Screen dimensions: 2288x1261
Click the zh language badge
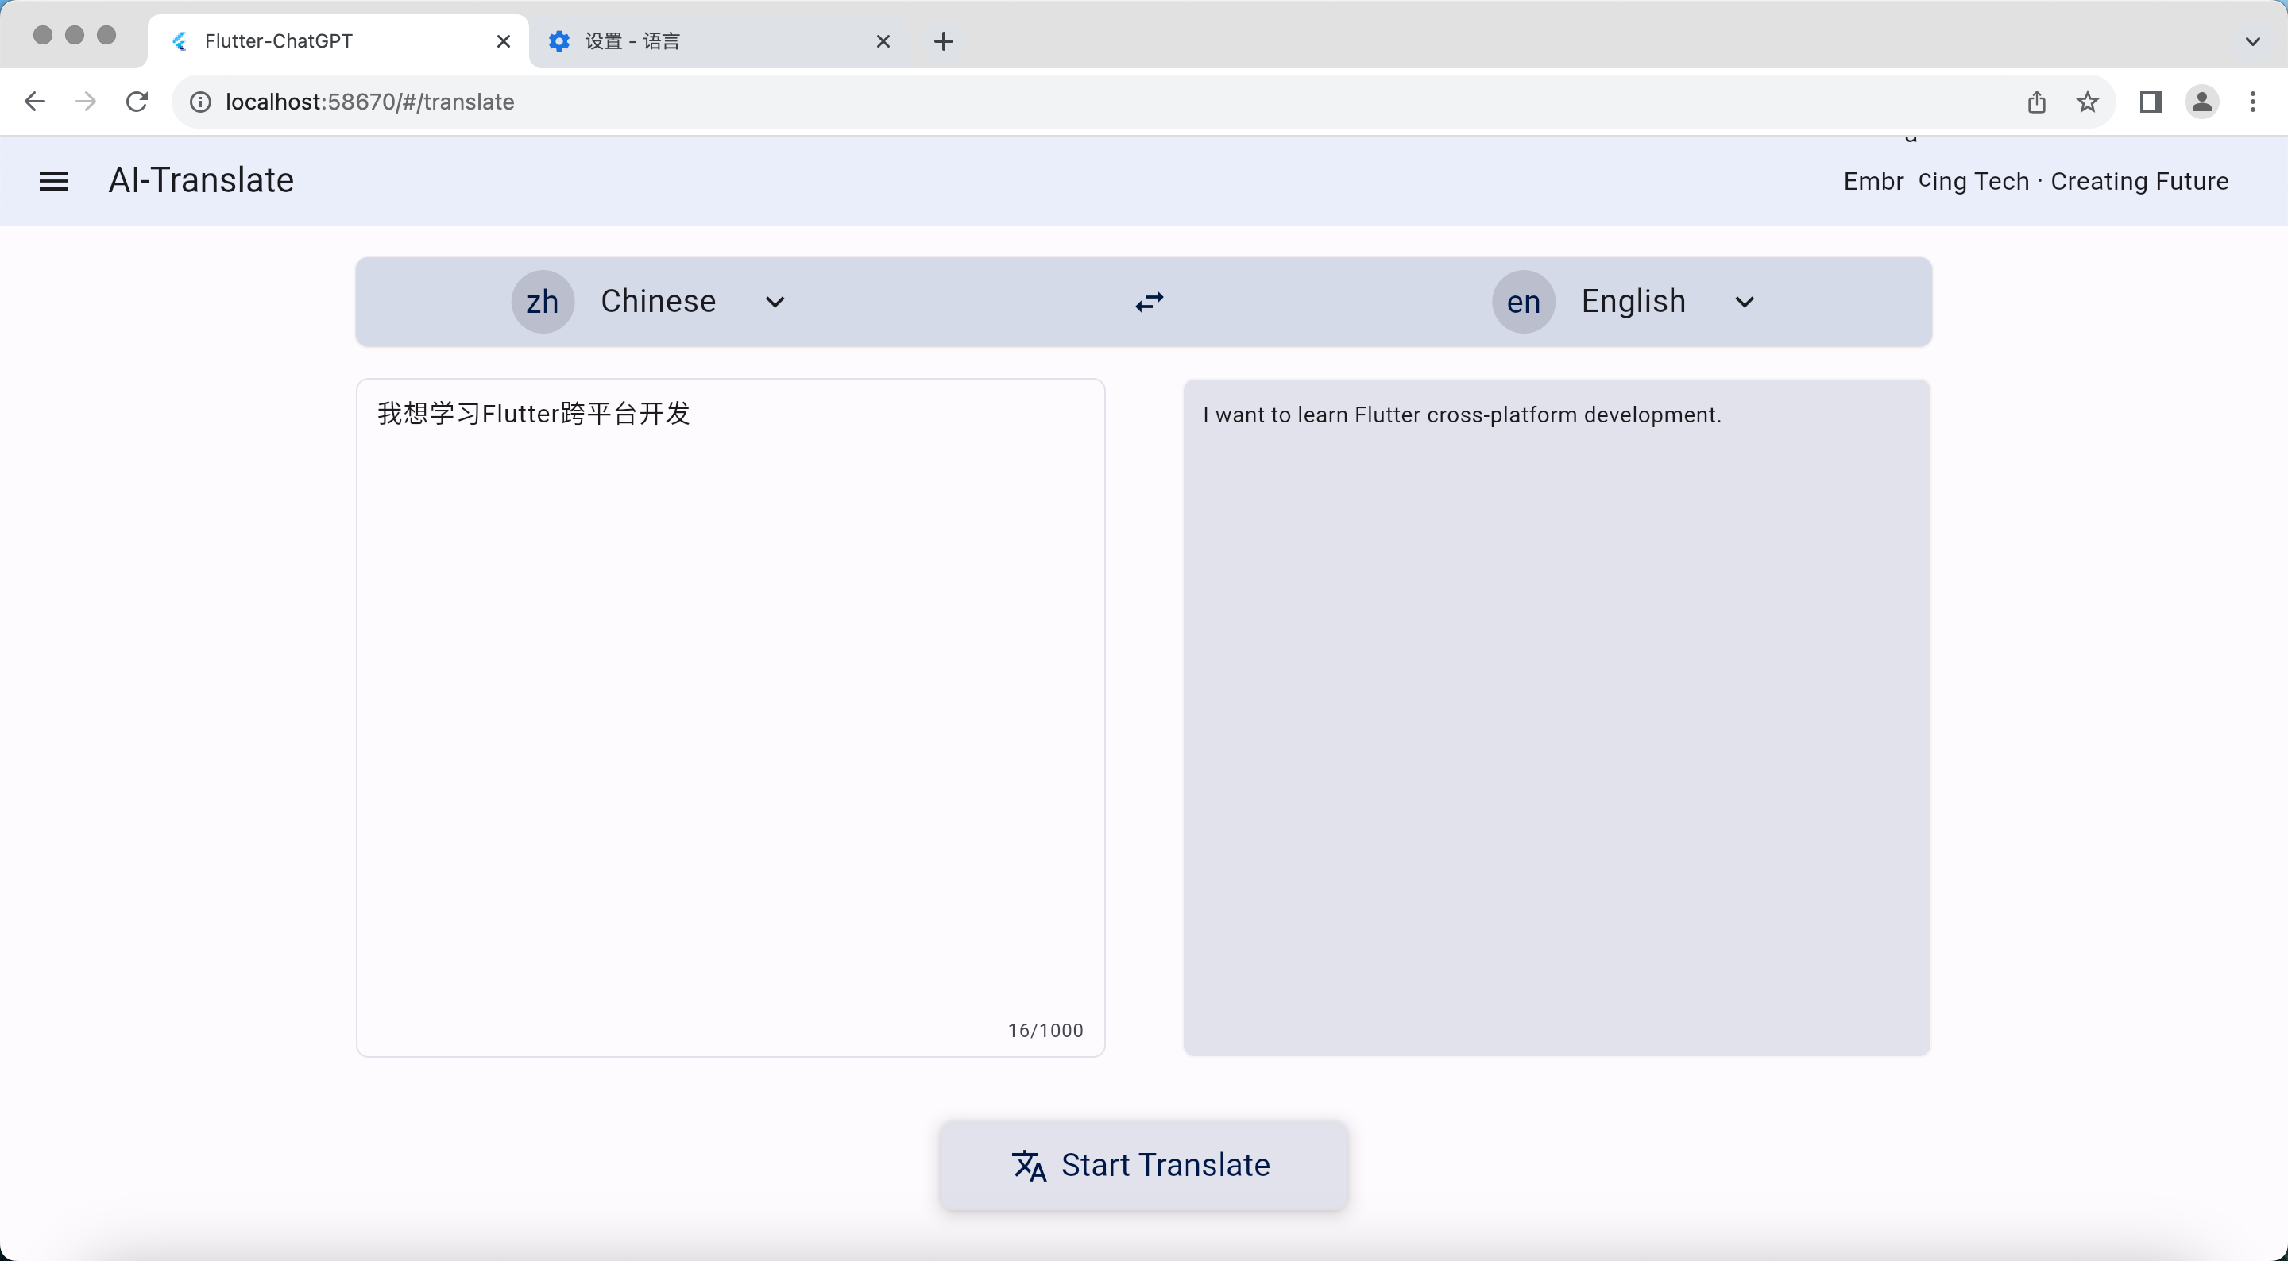tap(542, 302)
